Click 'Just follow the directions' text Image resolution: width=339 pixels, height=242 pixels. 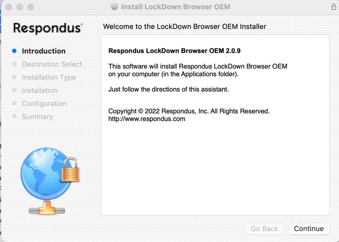click(169, 89)
